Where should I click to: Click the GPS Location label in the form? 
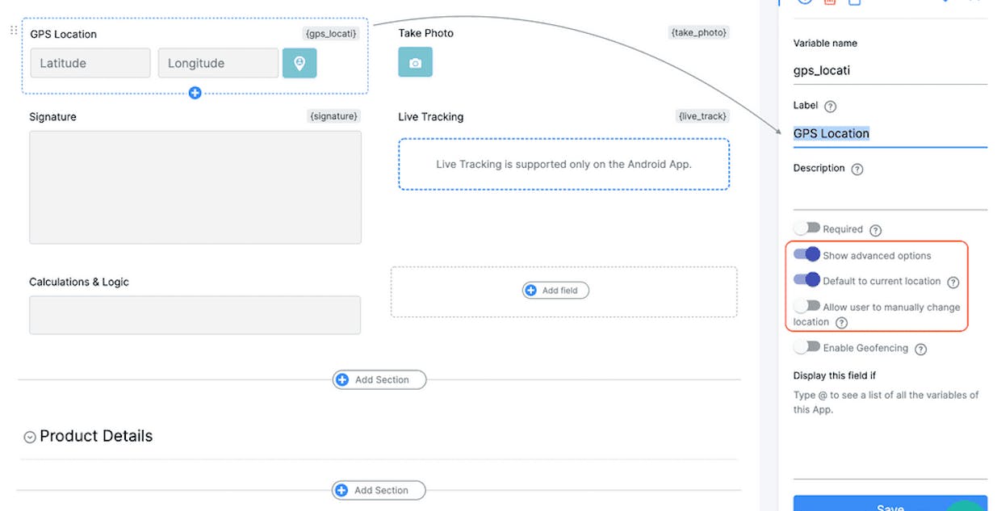click(63, 34)
